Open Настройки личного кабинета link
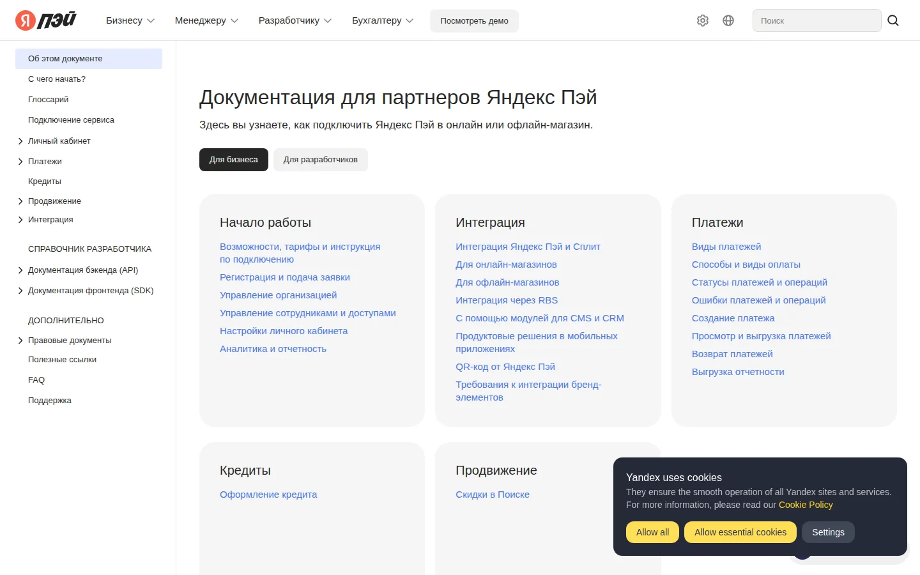 tap(284, 331)
